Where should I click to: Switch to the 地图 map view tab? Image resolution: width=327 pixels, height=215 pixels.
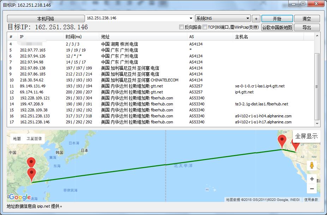pos(17,139)
